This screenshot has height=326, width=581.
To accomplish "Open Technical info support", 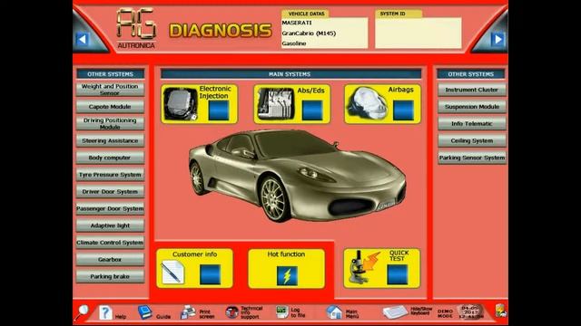I will [x=244, y=312].
